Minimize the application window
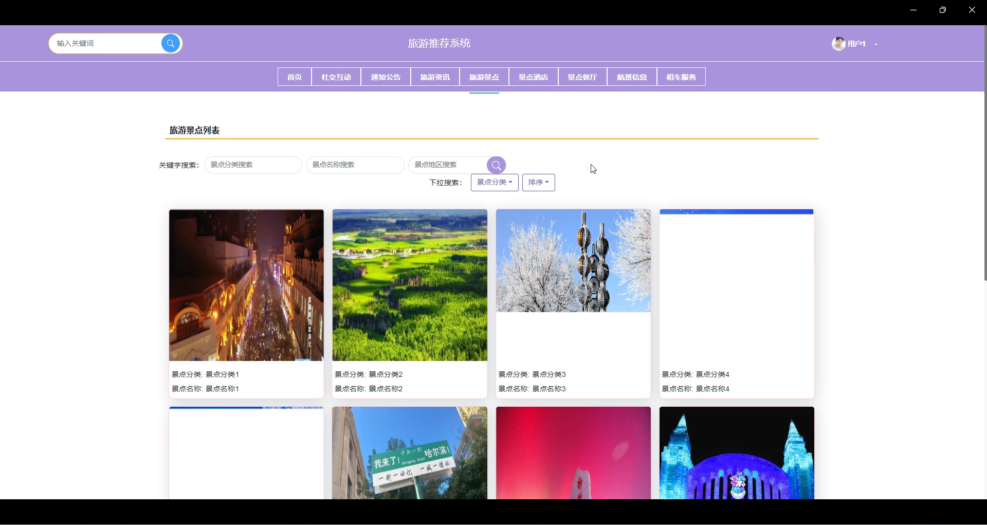This screenshot has width=987, height=525. point(913,10)
